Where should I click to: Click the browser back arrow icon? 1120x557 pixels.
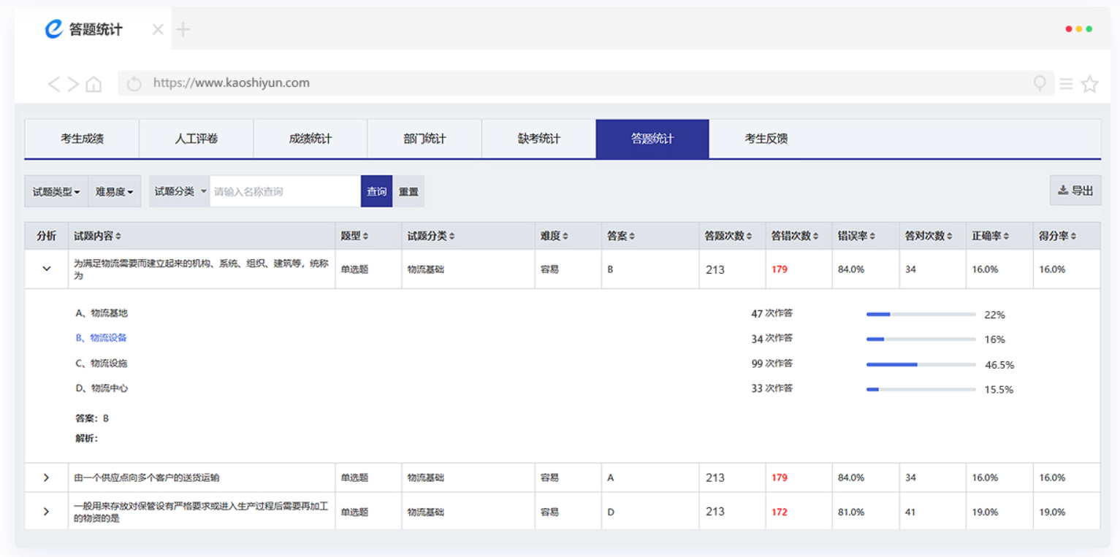53,84
